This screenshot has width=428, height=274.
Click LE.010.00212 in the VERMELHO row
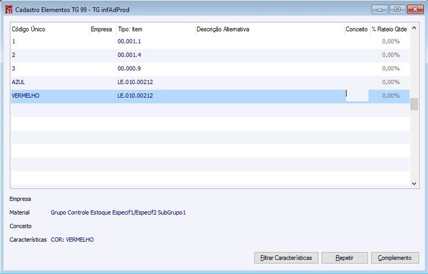135,96
